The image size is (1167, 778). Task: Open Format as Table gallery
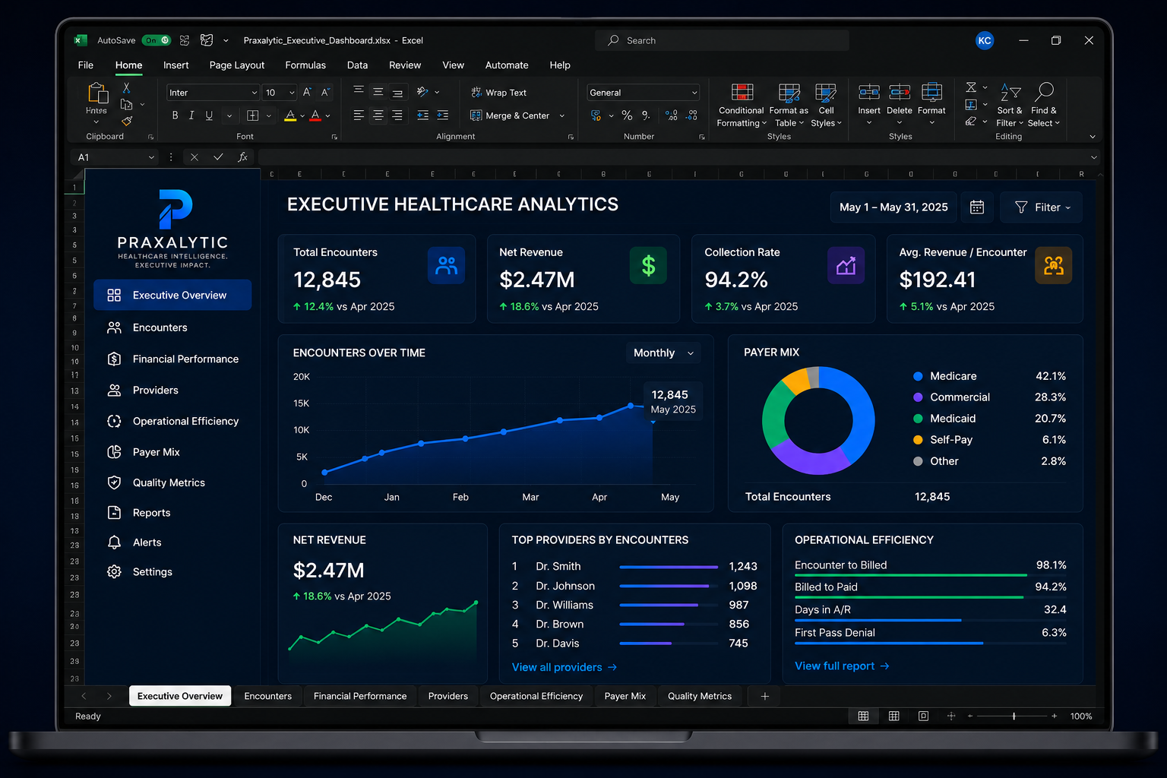(789, 105)
